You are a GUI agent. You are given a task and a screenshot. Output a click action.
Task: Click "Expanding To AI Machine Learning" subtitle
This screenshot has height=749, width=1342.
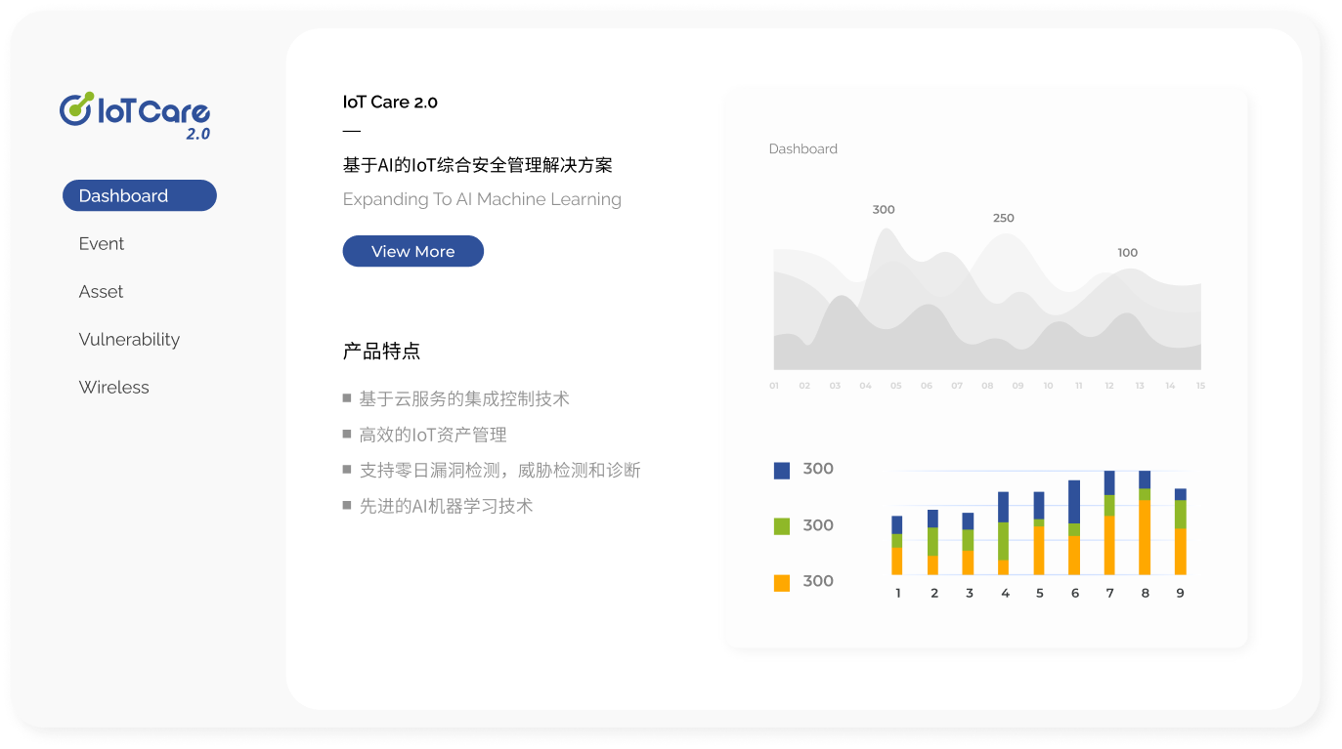pos(482,199)
